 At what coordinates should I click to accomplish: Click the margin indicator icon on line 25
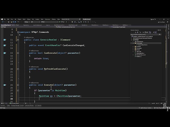[x=5, y=85]
